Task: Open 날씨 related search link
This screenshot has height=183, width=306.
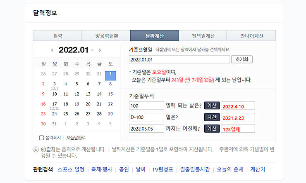Action: pyautogui.click(x=141, y=169)
